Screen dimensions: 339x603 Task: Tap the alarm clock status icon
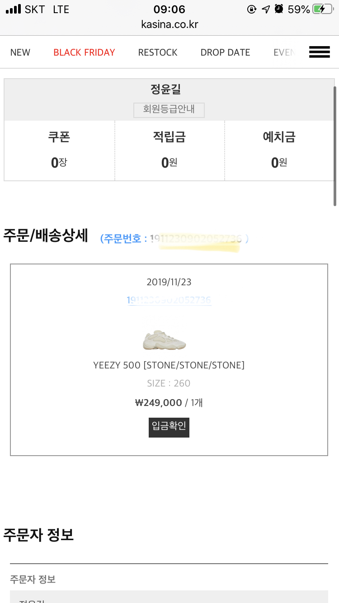point(279,9)
